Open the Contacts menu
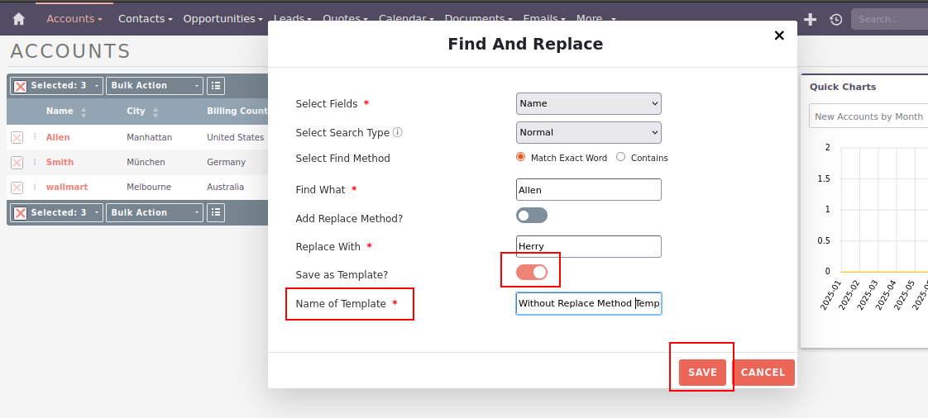Viewport: 928px width, 418px height. click(145, 18)
